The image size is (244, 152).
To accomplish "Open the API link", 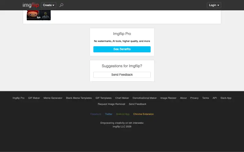I will 215,98.
